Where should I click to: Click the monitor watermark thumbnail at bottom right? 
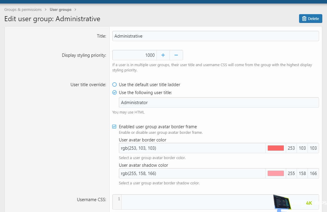282,203
